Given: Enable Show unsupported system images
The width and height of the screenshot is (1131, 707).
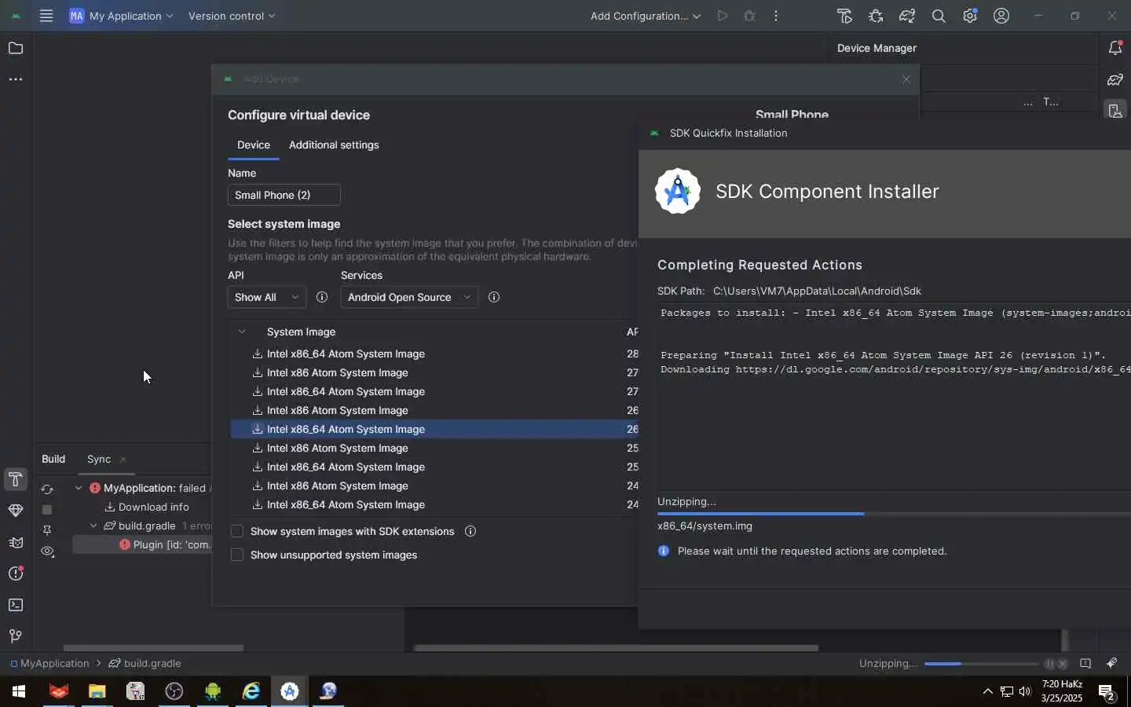Looking at the screenshot, I should [236, 555].
